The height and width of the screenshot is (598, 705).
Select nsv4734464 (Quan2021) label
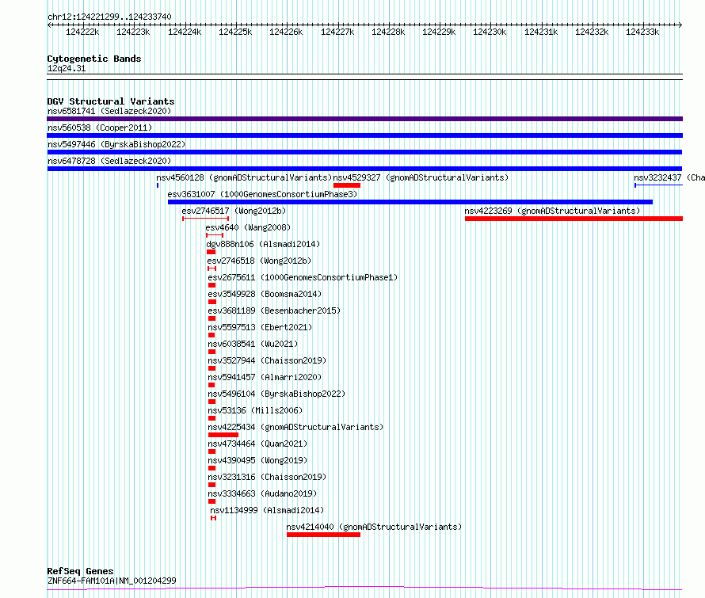click(257, 444)
